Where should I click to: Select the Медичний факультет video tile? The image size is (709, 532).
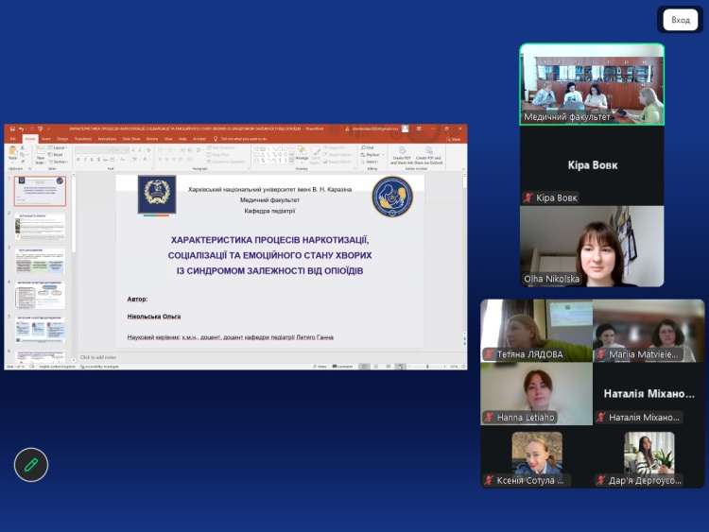pos(592,84)
